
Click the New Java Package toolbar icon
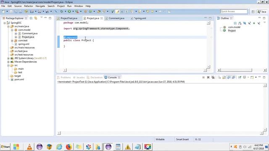coord(85,11)
